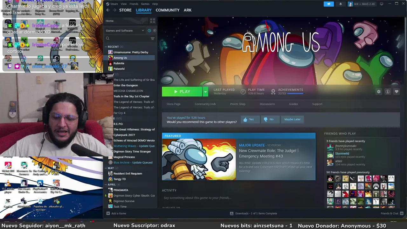Open the Friends menu

point(134,4)
